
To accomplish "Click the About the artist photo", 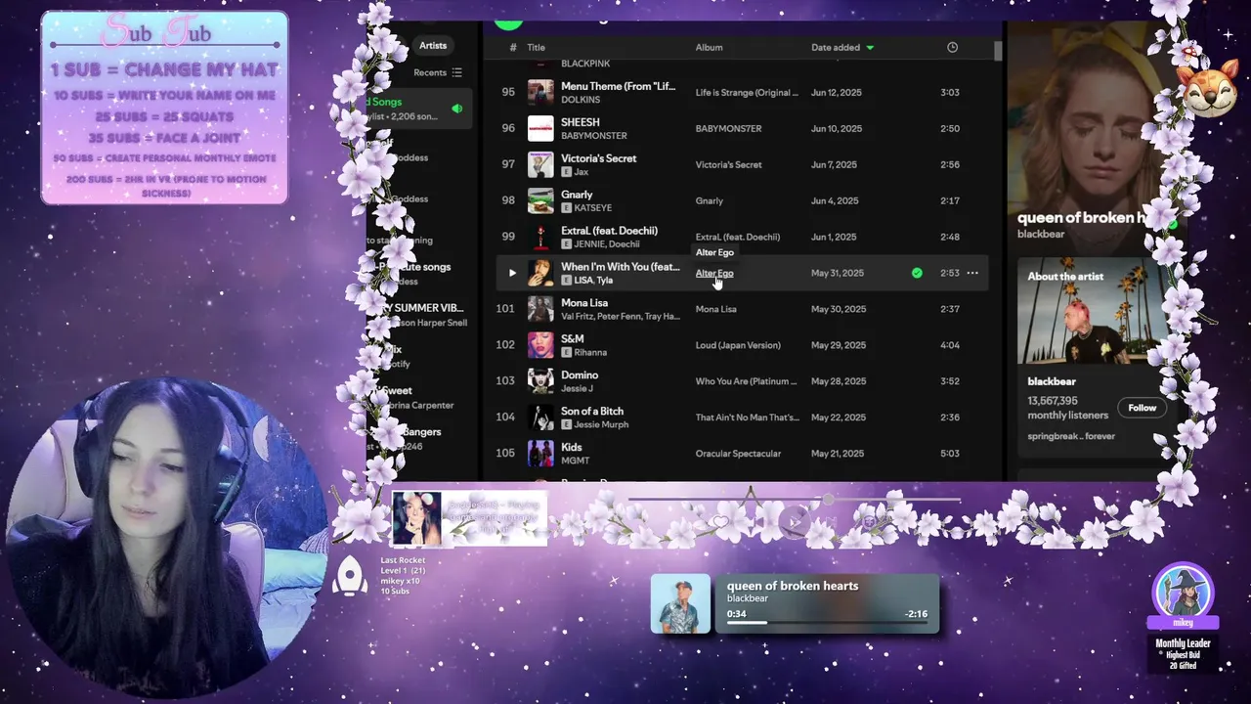I will tap(1093, 311).
